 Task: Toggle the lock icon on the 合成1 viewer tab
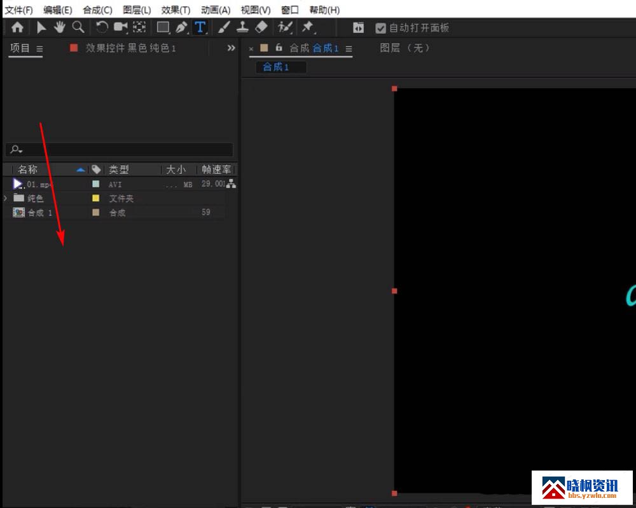[x=279, y=48]
